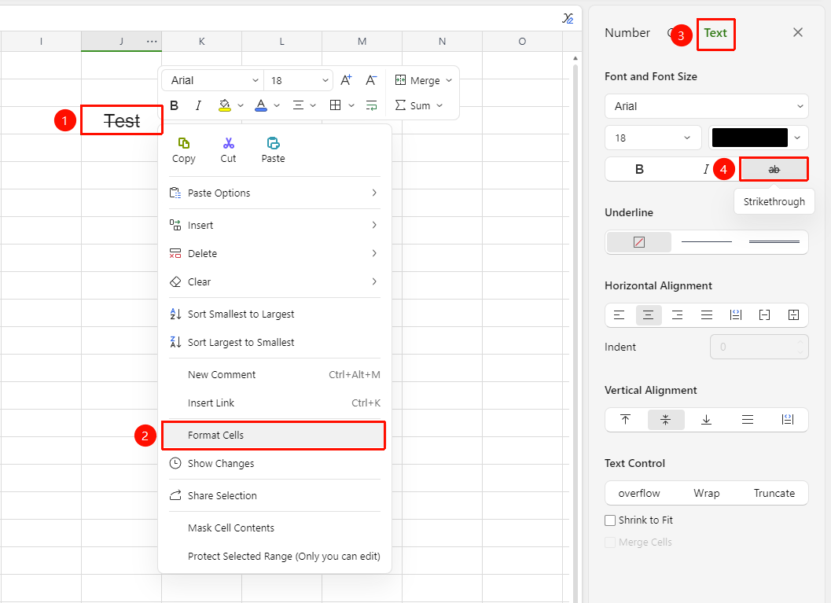Select the single underline style
This screenshot has height=603, width=831.
coord(707,241)
